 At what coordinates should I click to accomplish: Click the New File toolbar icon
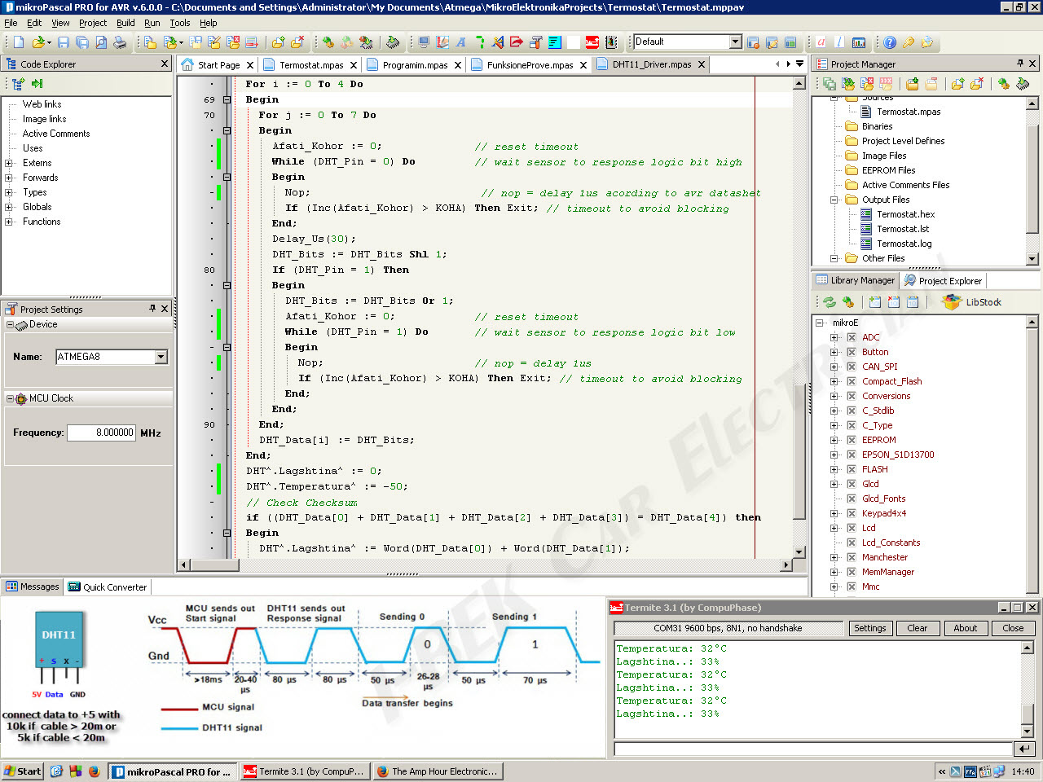click(x=18, y=42)
